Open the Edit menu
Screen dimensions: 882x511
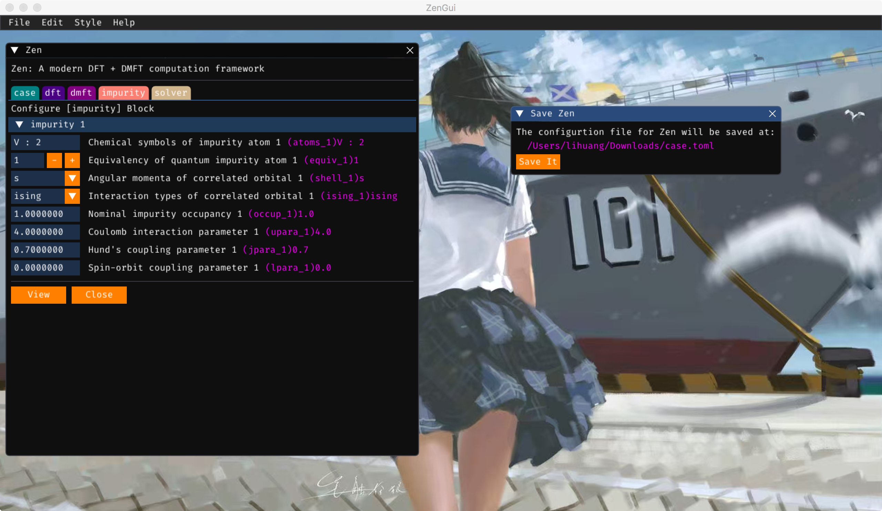click(x=52, y=23)
